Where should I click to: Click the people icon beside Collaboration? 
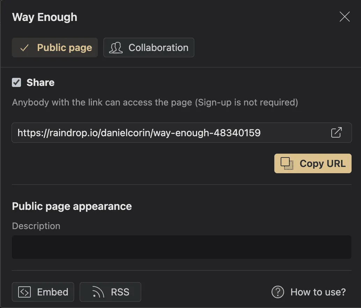(115, 47)
